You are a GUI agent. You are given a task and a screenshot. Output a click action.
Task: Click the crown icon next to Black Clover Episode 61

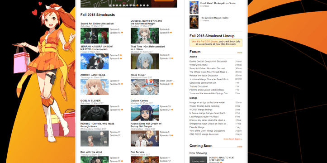[x=172, y=84]
